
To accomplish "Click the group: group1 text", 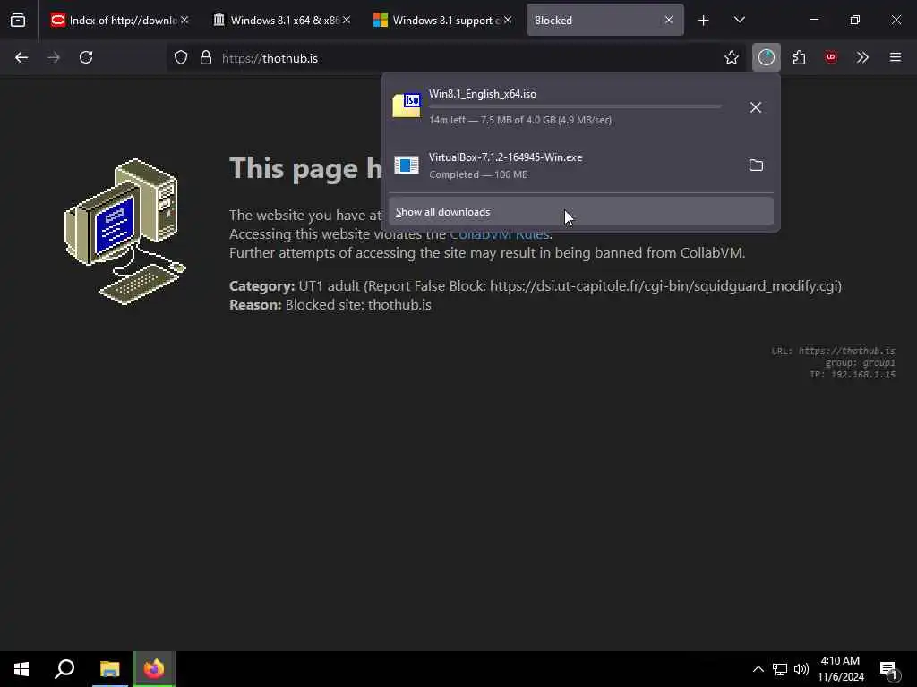I will click(x=860, y=363).
